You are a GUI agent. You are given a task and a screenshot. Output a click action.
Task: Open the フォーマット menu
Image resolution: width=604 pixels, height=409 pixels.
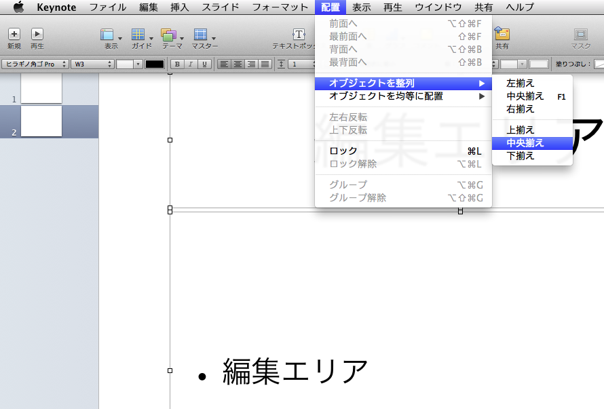click(x=280, y=7)
